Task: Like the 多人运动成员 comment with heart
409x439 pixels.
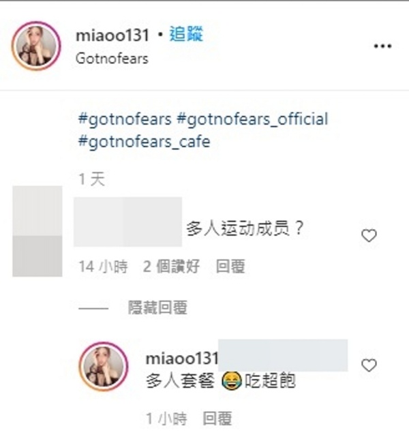Action: [369, 235]
